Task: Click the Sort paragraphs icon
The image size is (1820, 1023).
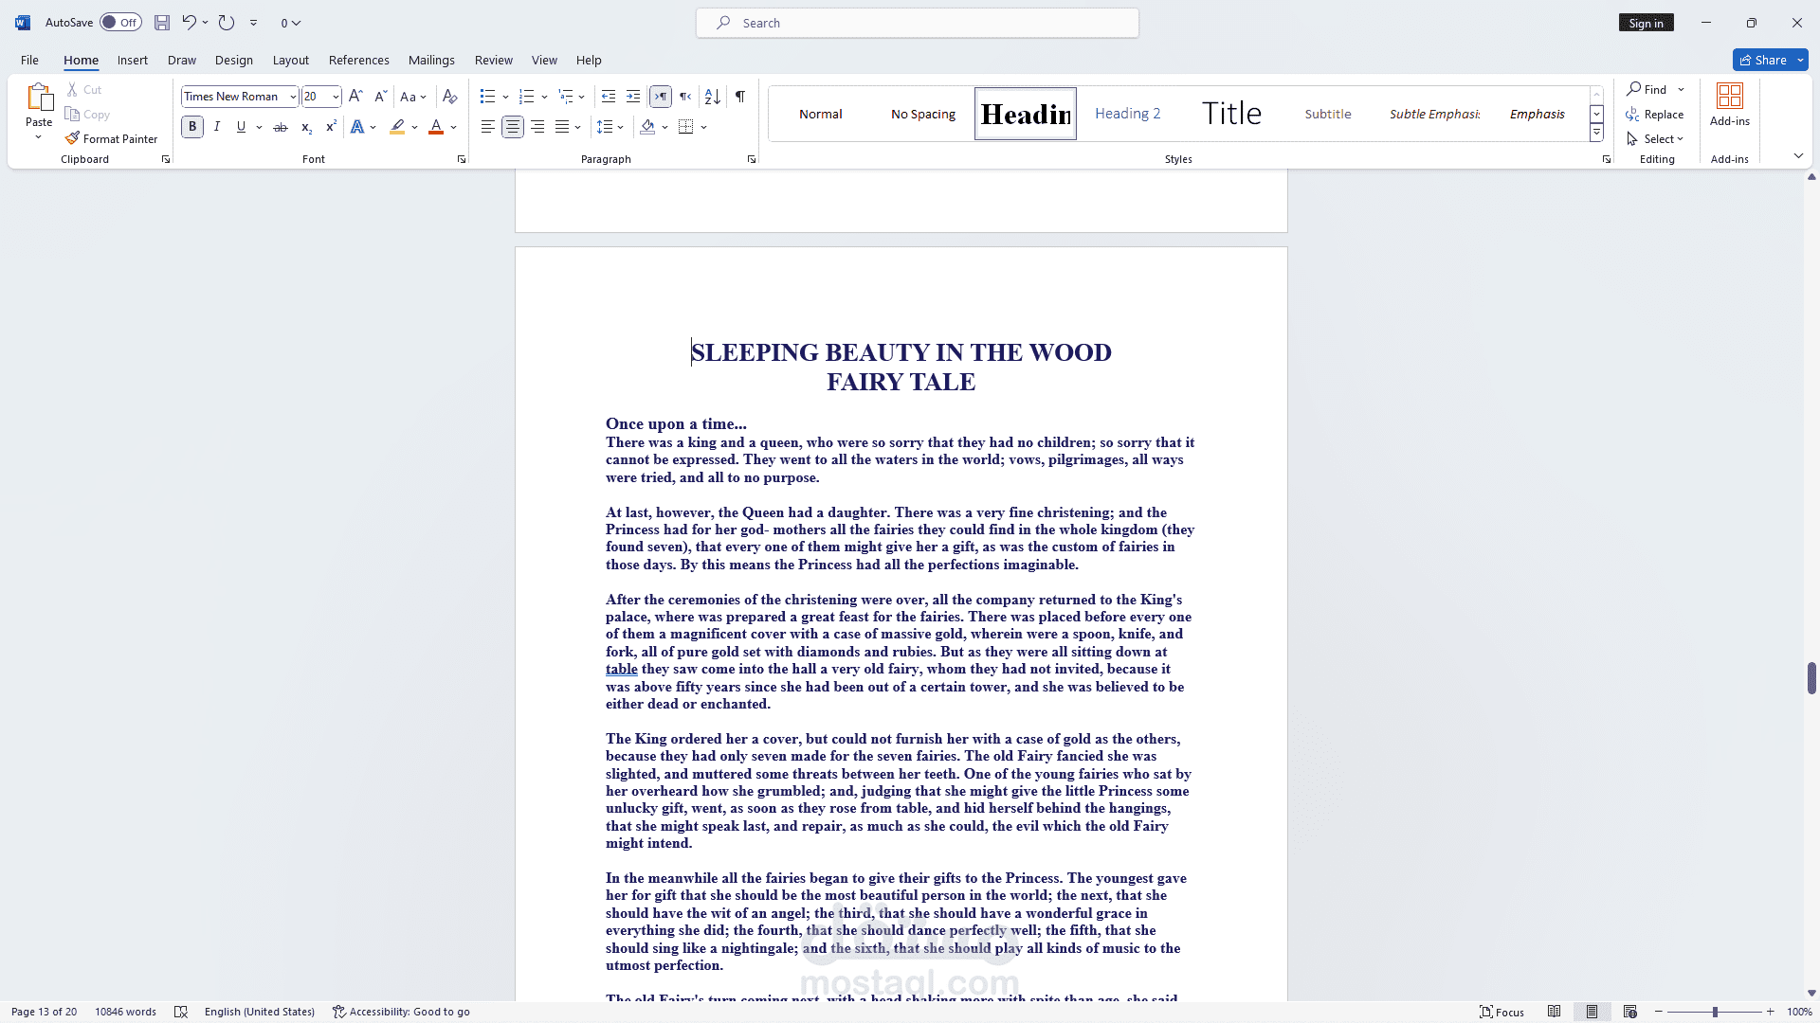Action: (x=713, y=97)
